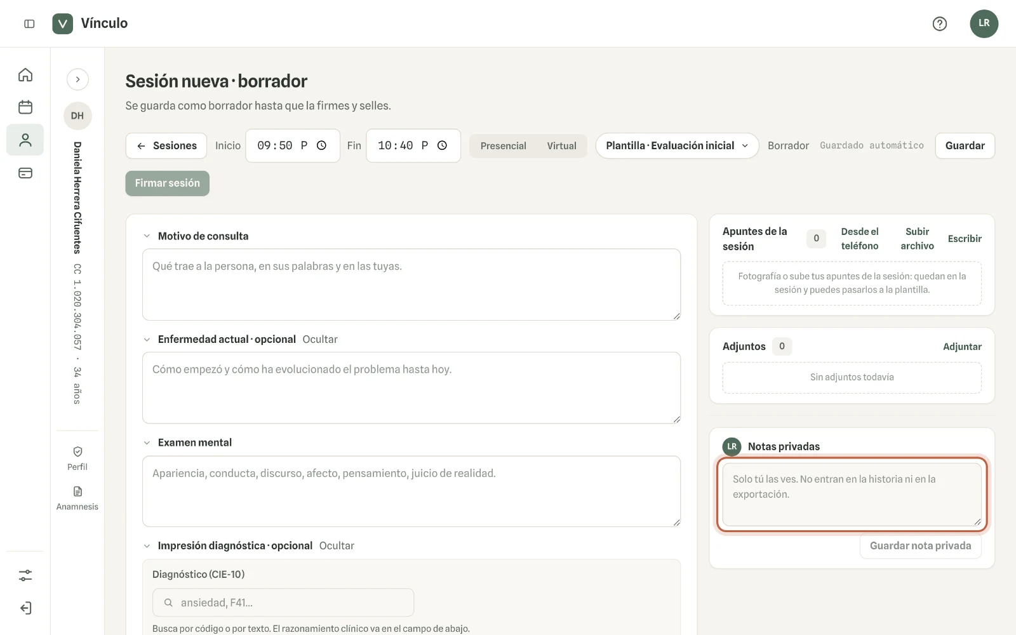Choose Desde el teléfono for apuntes
1016x635 pixels.
(860, 239)
